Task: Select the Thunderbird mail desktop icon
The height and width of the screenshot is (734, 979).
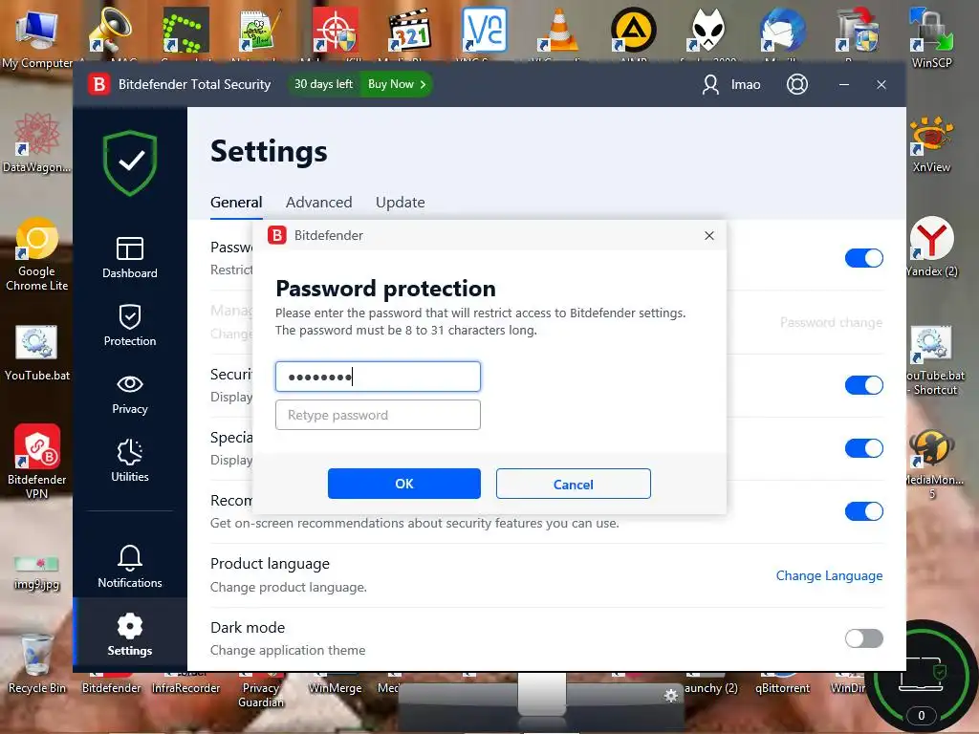Action: point(782,30)
